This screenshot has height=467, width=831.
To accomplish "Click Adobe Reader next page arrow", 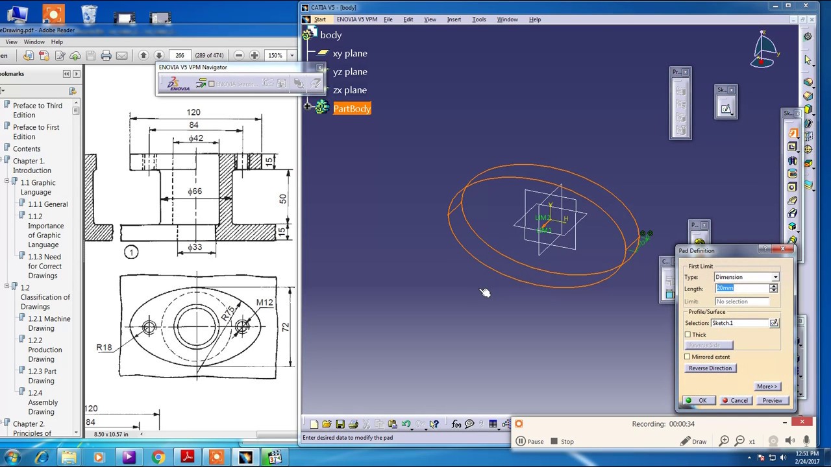I will point(159,56).
